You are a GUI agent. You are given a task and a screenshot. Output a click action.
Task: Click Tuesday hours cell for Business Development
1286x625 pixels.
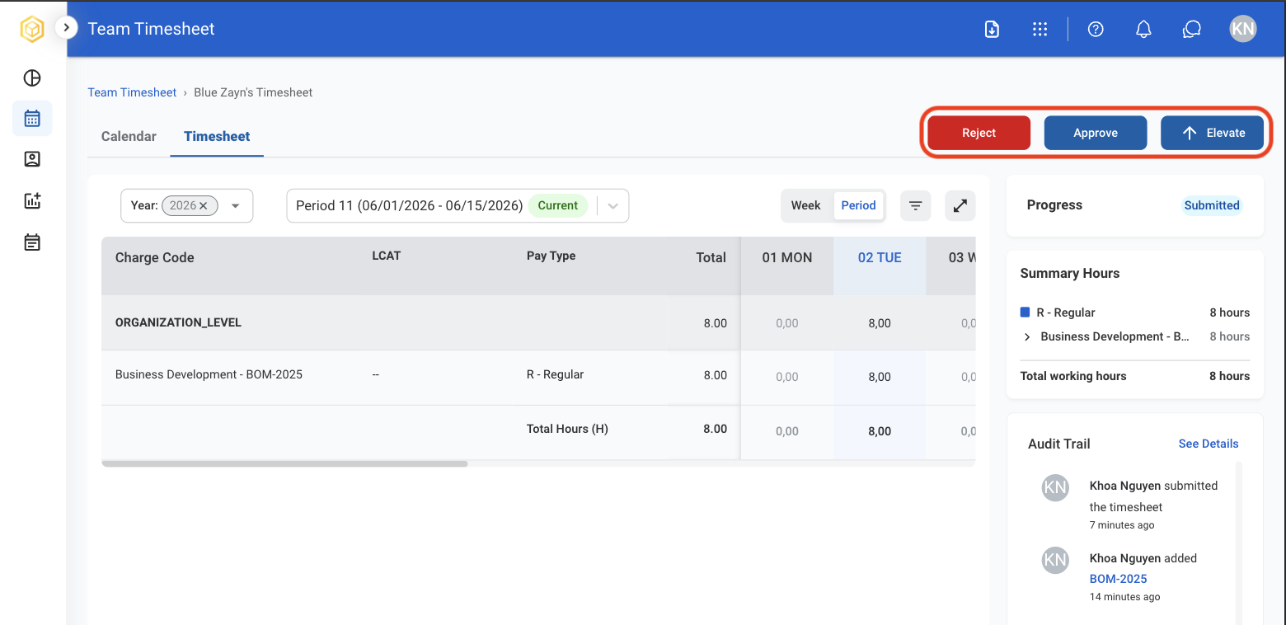pos(880,377)
